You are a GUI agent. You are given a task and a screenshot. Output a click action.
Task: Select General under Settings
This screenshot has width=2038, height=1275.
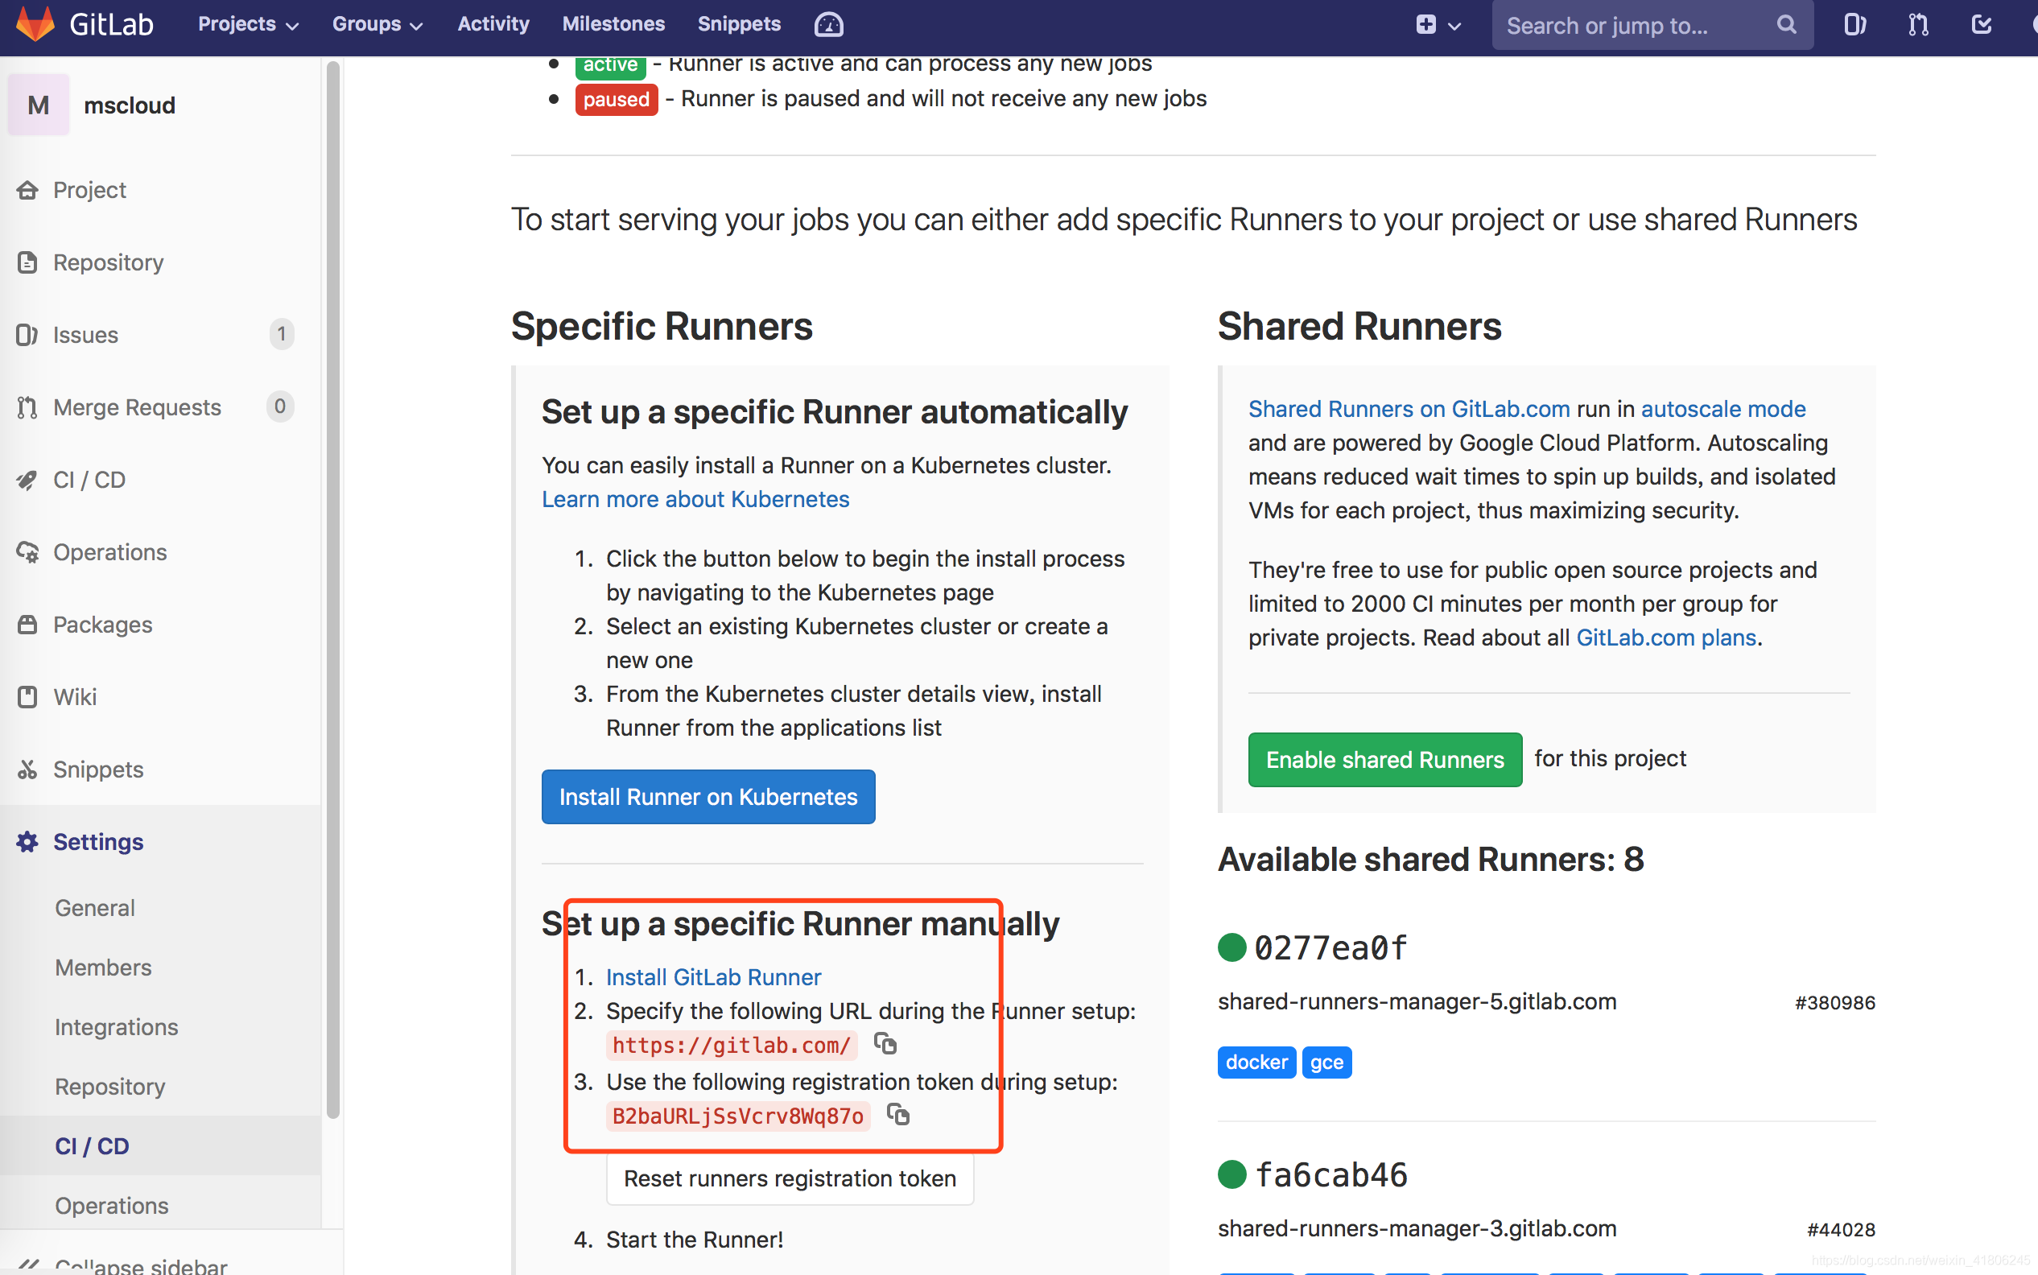coord(94,908)
